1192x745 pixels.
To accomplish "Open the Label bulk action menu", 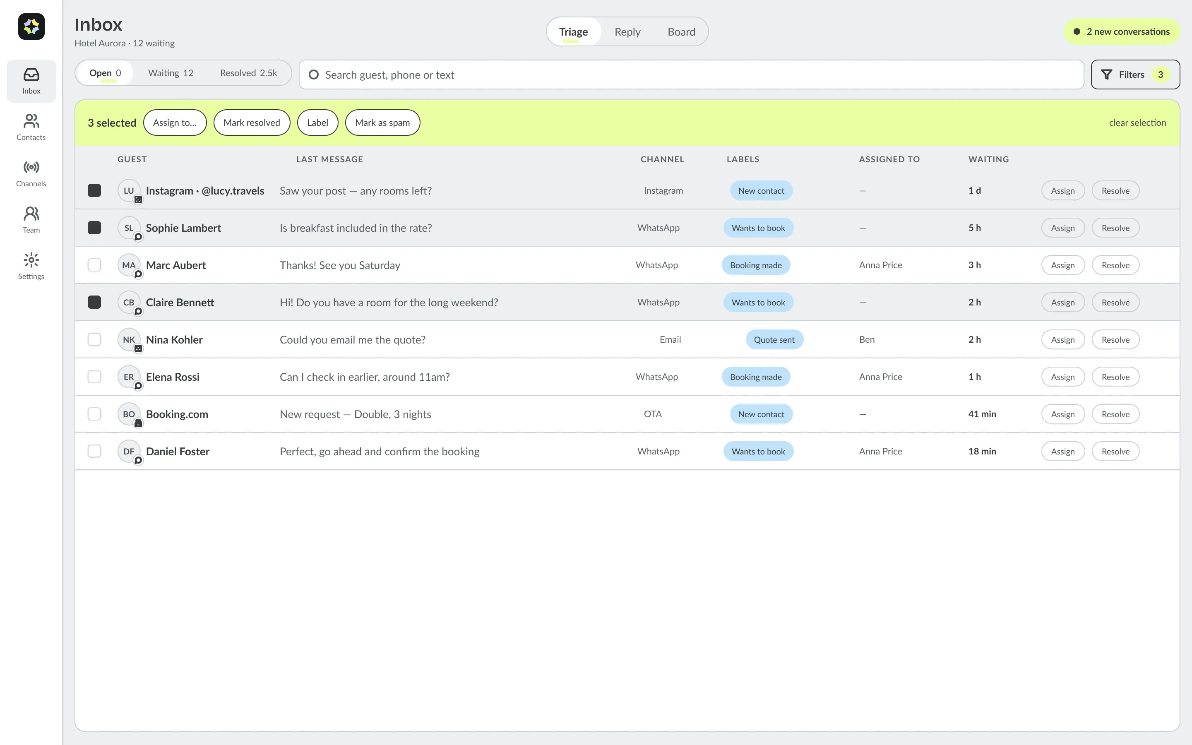I will click(x=318, y=123).
